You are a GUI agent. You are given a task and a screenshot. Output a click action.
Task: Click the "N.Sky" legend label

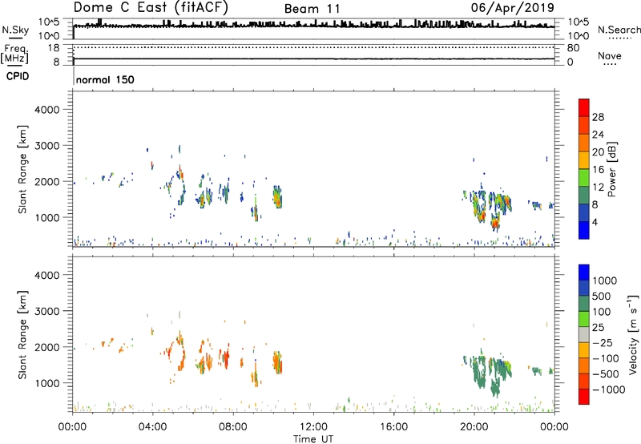(x=15, y=30)
